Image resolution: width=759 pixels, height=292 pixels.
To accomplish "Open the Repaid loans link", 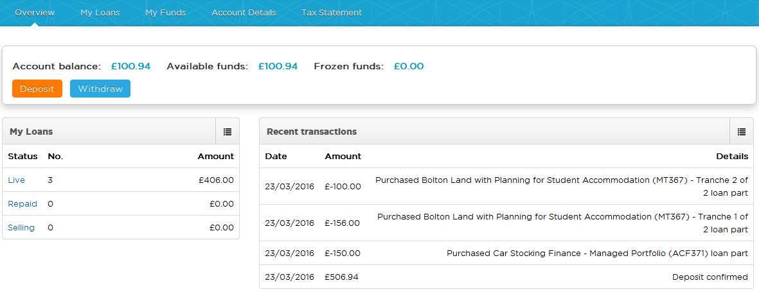I will pyautogui.click(x=22, y=204).
